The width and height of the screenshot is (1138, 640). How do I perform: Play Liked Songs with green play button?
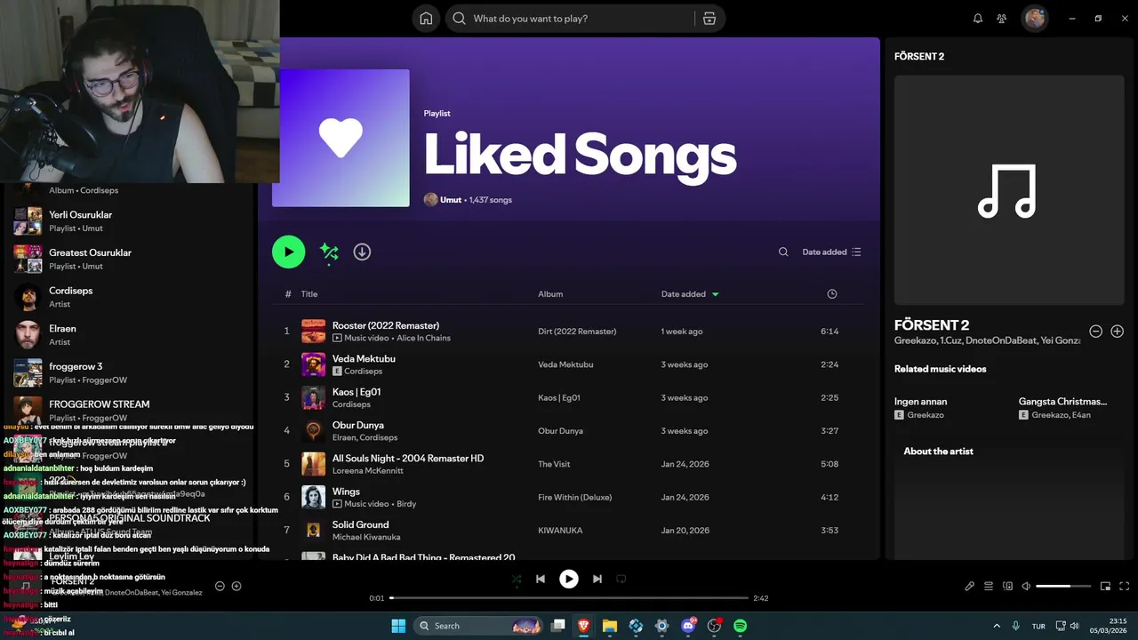289,252
